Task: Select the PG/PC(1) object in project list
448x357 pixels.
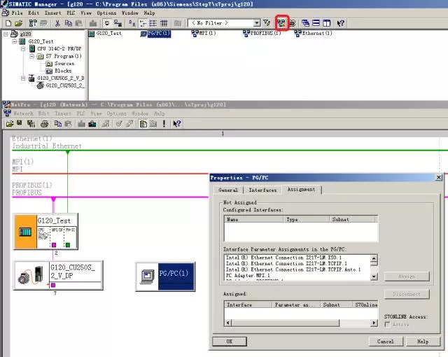Action: (158, 34)
